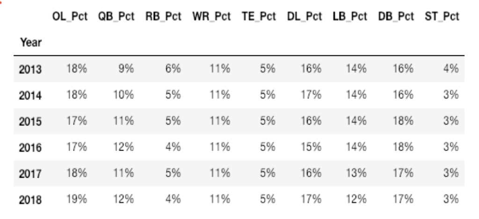The height and width of the screenshot is (219, 479).
Task: Select the RB_Pct column header
Action: coord(163,17)
